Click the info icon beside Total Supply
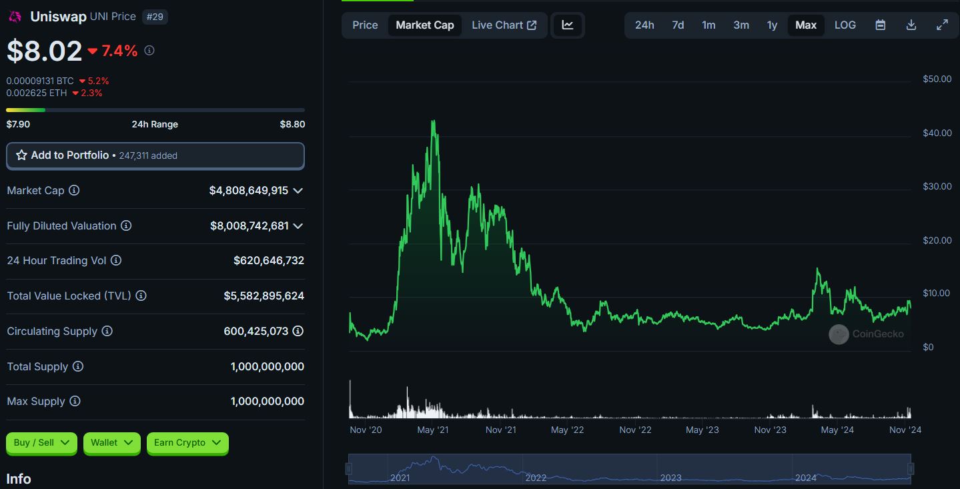 pyautogui.click(x=78, y=366)
